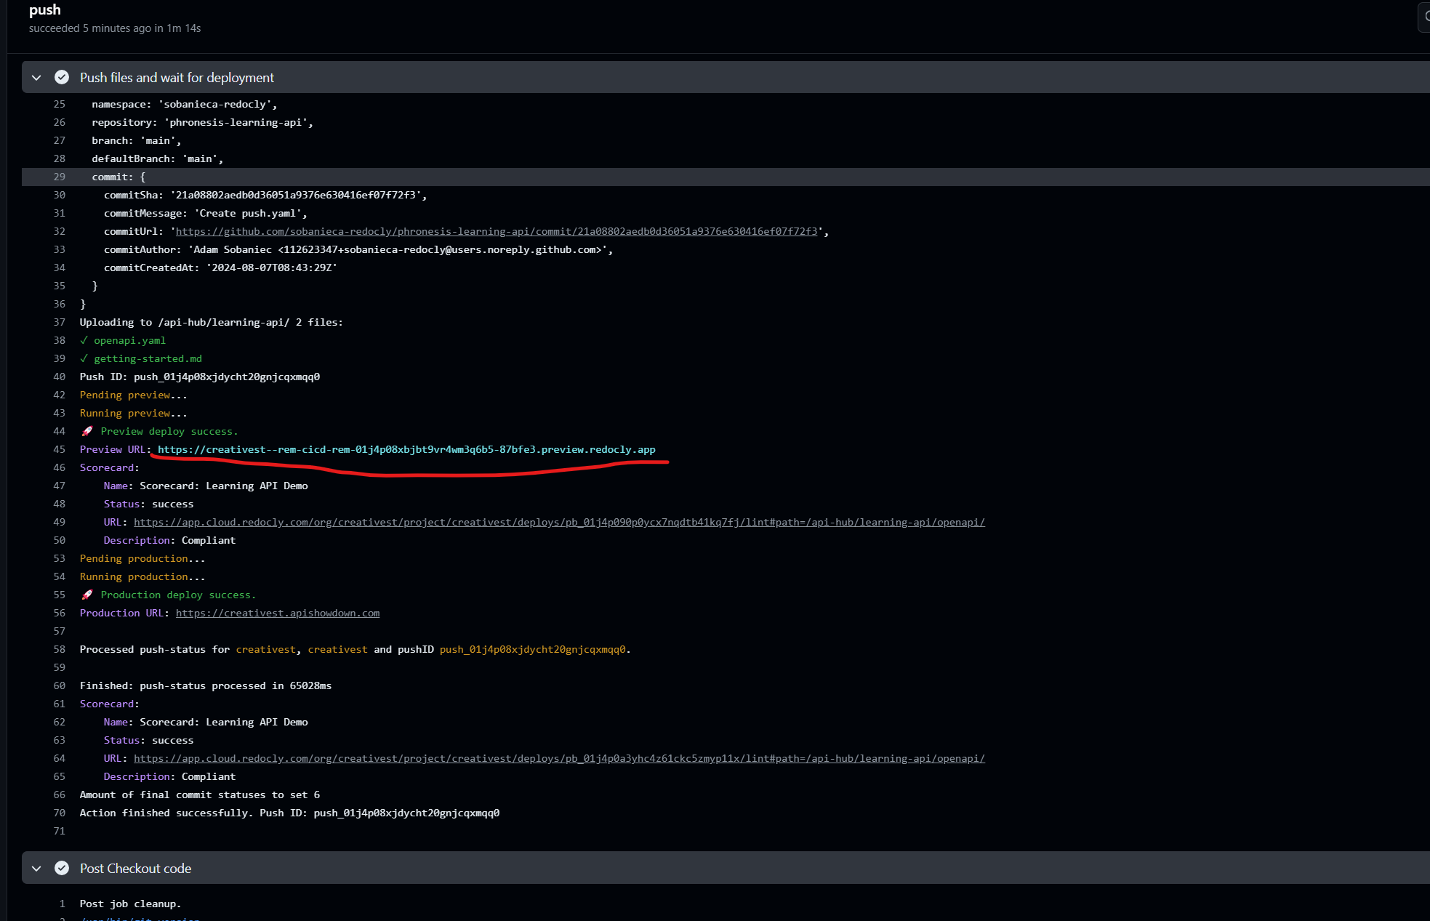Click the search logs button at top right
The width and height of the screenshot is (1430, 921).
[1425, 17]
